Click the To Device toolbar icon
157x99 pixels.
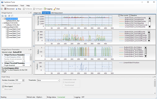point(24,9)
